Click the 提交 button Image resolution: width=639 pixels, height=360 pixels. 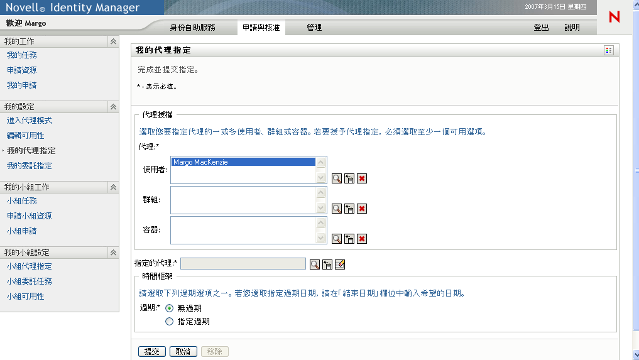152,351
